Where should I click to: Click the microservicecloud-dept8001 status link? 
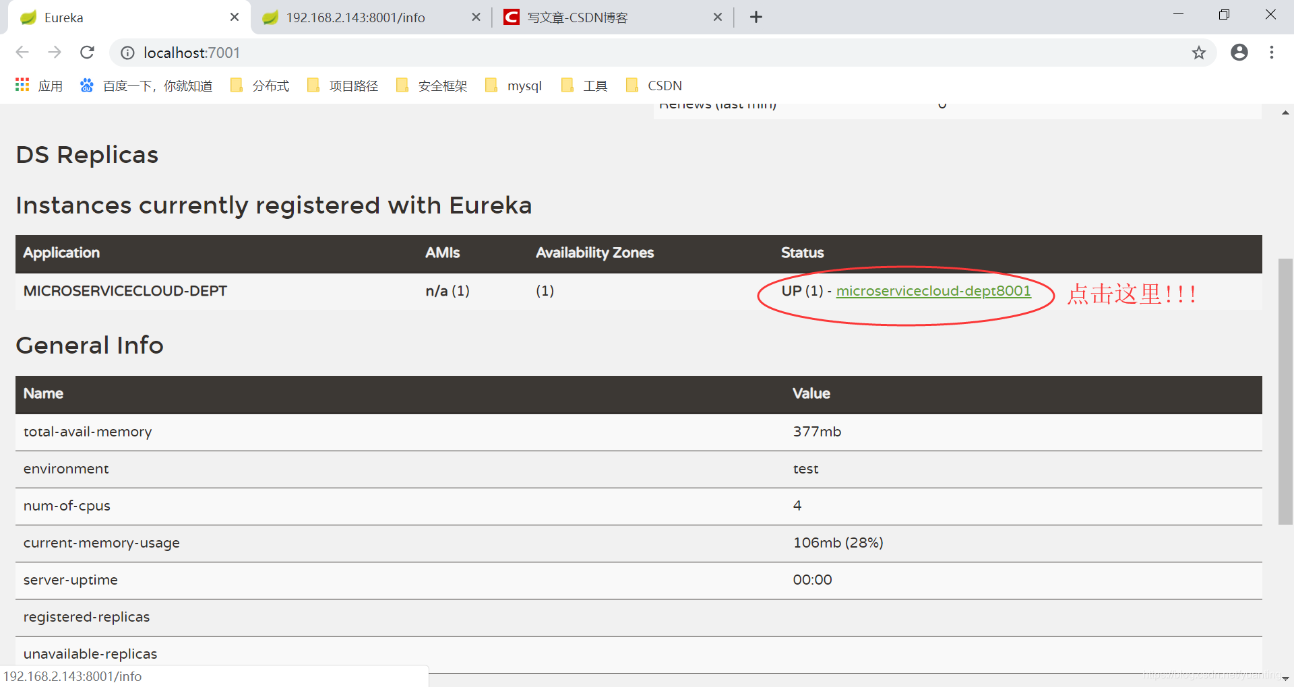[x=933, y=291]
